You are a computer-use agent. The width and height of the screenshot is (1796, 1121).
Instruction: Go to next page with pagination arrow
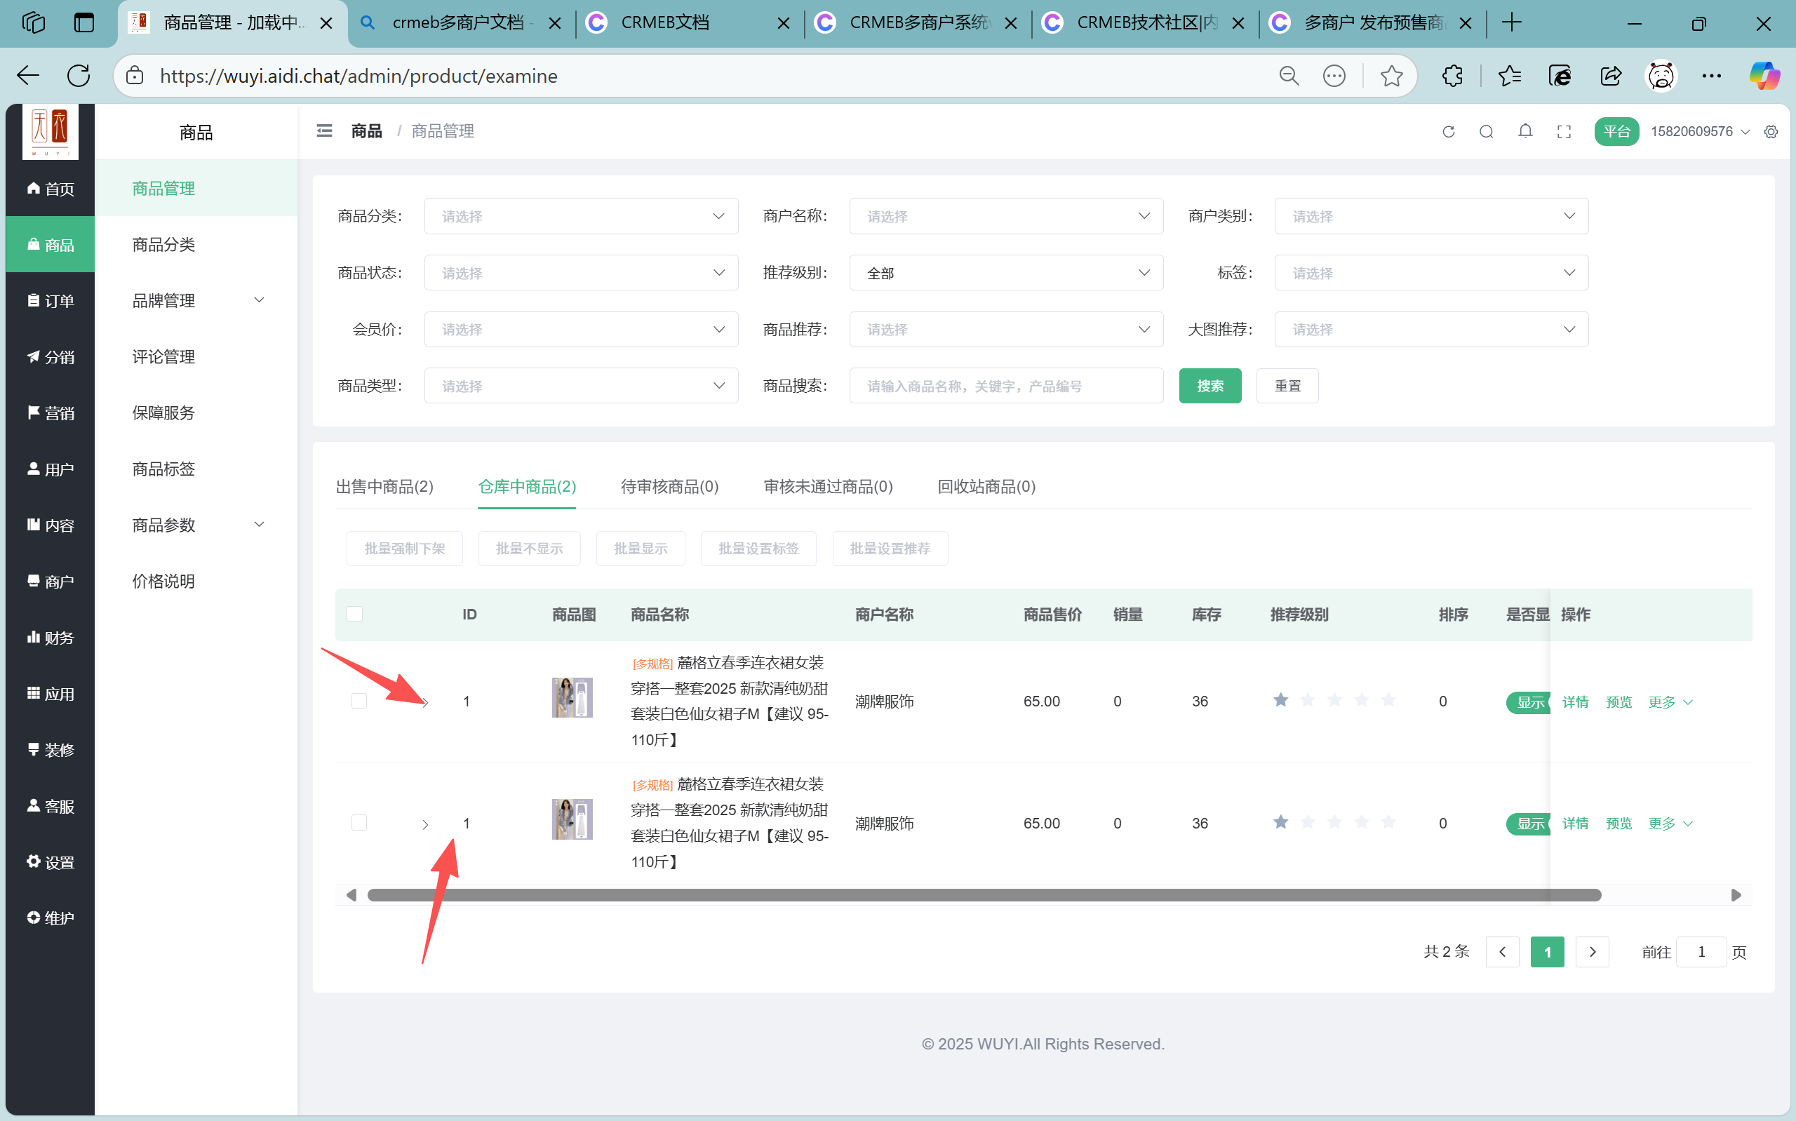(1592, 952)
